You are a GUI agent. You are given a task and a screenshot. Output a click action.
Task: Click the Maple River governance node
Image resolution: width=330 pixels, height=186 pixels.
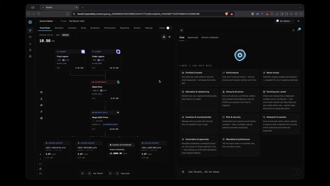(x=105, y=91)
